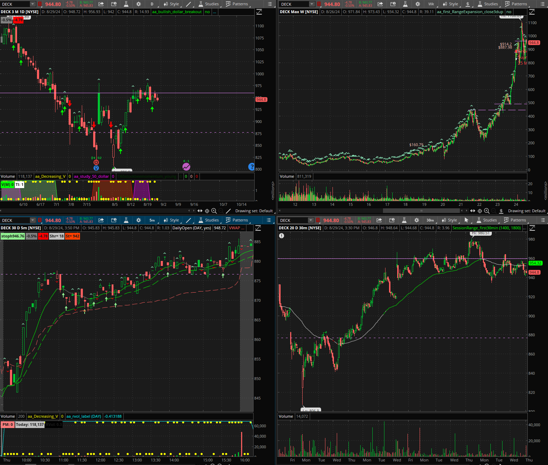Click red phone earnings icon on daily chart
Screen dimensions: 548x465
(96, 162)
